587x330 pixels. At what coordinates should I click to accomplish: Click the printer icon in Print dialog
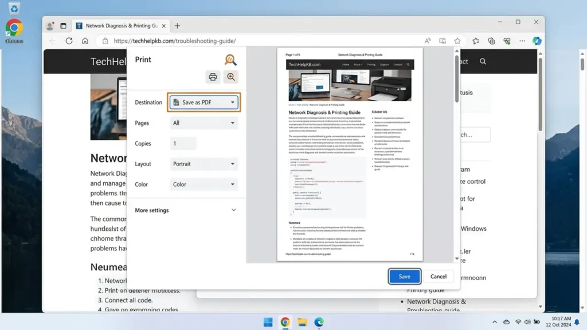coord(213,77)
